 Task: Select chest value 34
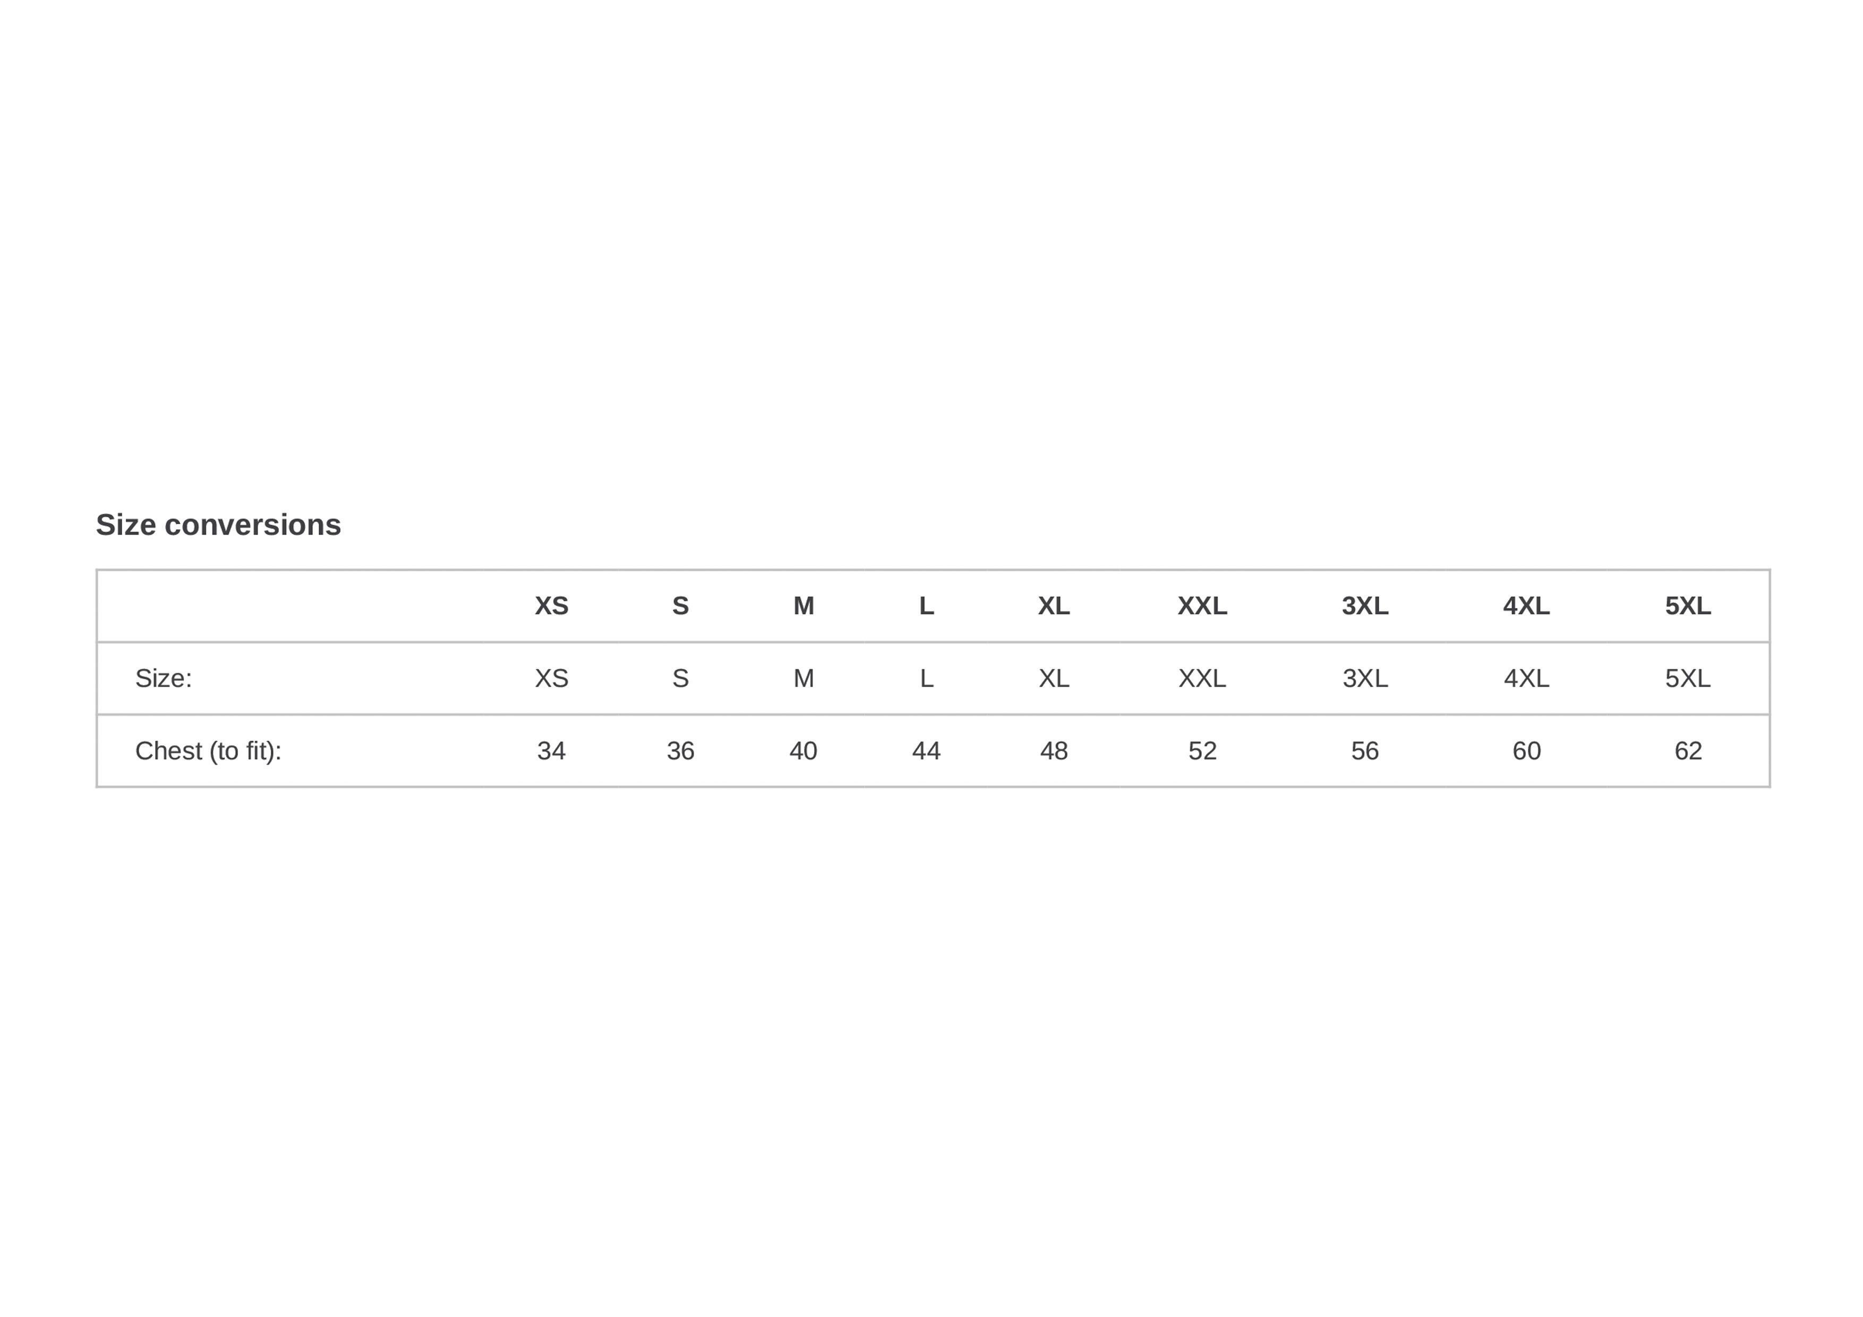click(551, 750)
